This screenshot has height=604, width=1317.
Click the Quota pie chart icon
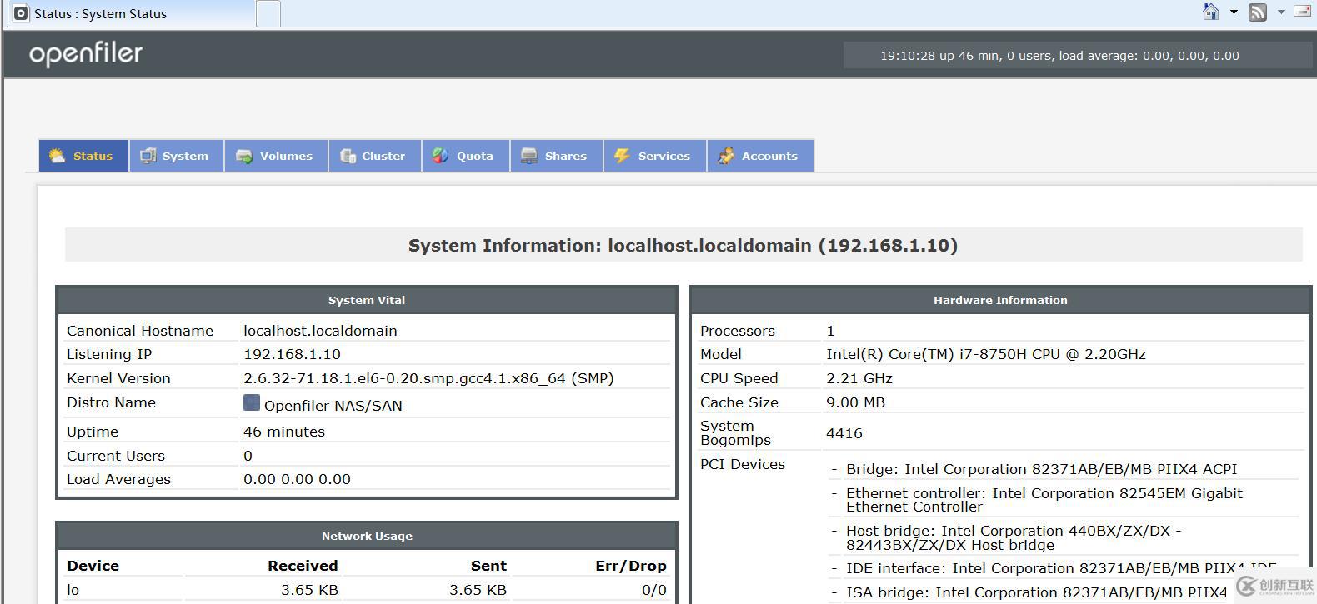pos(440,156)
